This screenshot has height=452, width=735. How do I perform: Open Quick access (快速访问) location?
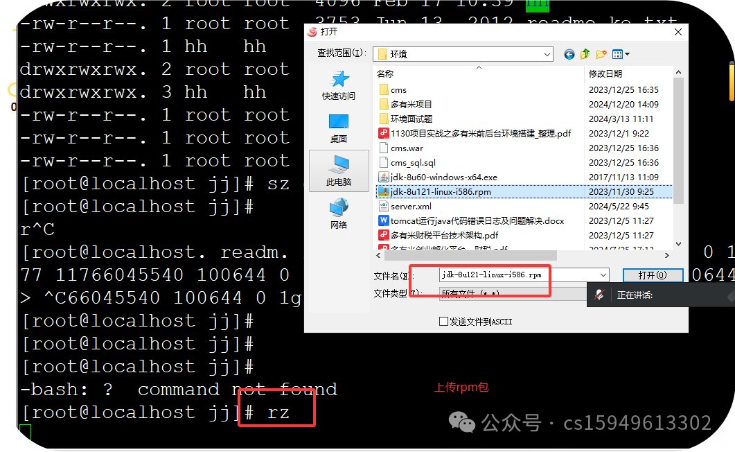339,85
